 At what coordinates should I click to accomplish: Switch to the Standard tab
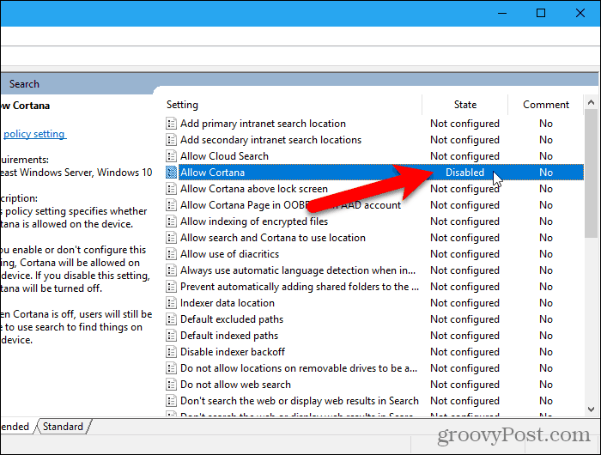63,427
